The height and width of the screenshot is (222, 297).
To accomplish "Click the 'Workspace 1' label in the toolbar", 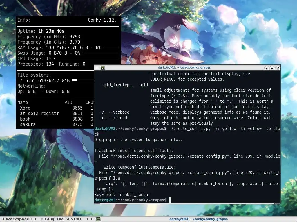I will pyautogui.click(x=19, y=219).
